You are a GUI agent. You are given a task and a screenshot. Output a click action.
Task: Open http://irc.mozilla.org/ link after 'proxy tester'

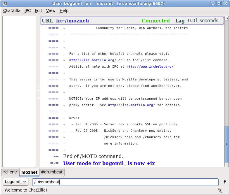click(132, 105)
